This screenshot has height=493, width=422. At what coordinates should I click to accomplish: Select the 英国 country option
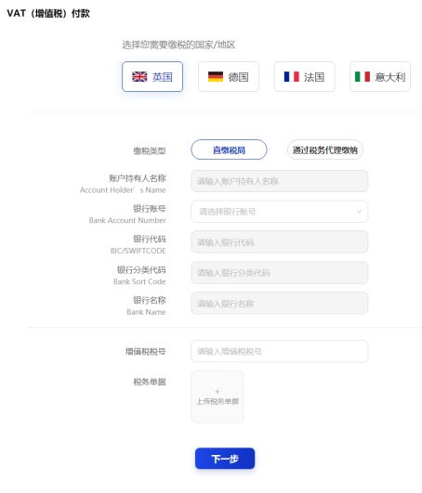click(152, 77)
